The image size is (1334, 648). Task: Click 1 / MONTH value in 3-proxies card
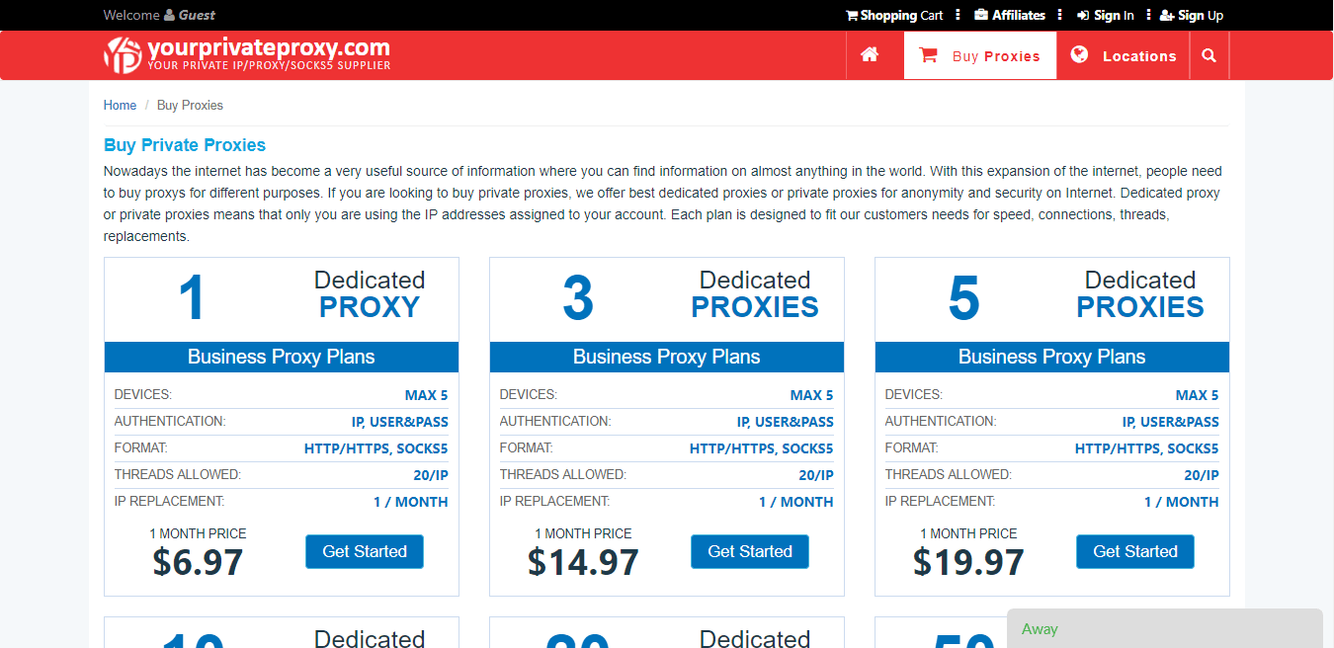tap(796, 502)
